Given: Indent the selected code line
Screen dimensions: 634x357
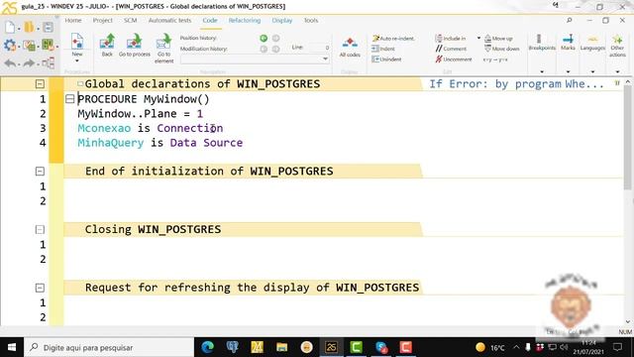Looking at the screenshot, I should 383,49.
